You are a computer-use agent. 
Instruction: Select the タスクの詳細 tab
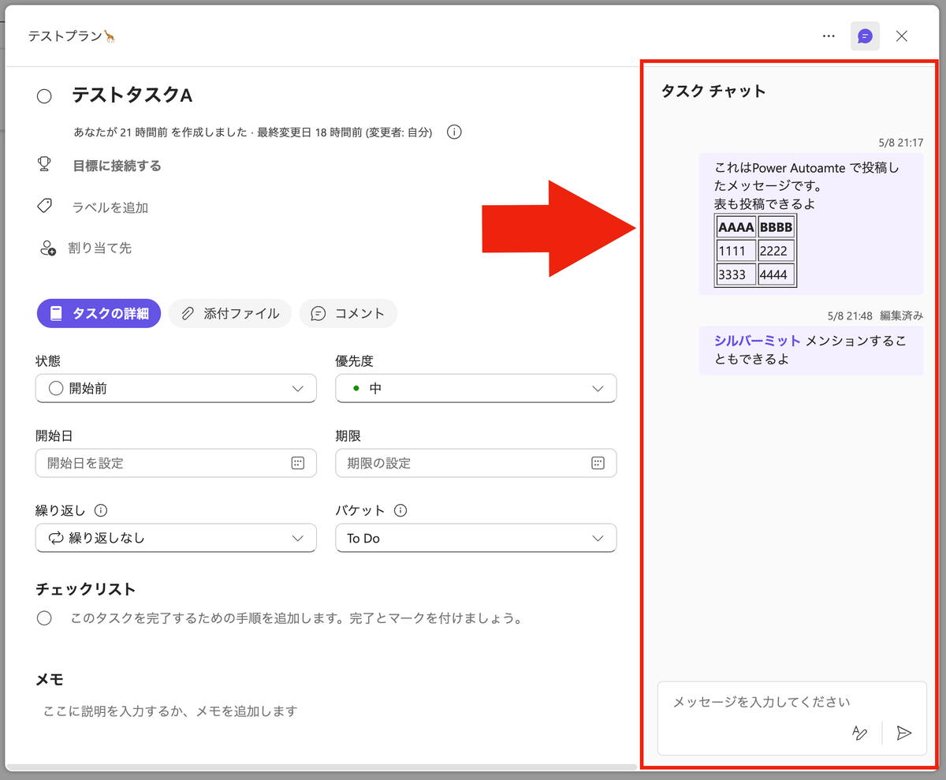(99, 313)
